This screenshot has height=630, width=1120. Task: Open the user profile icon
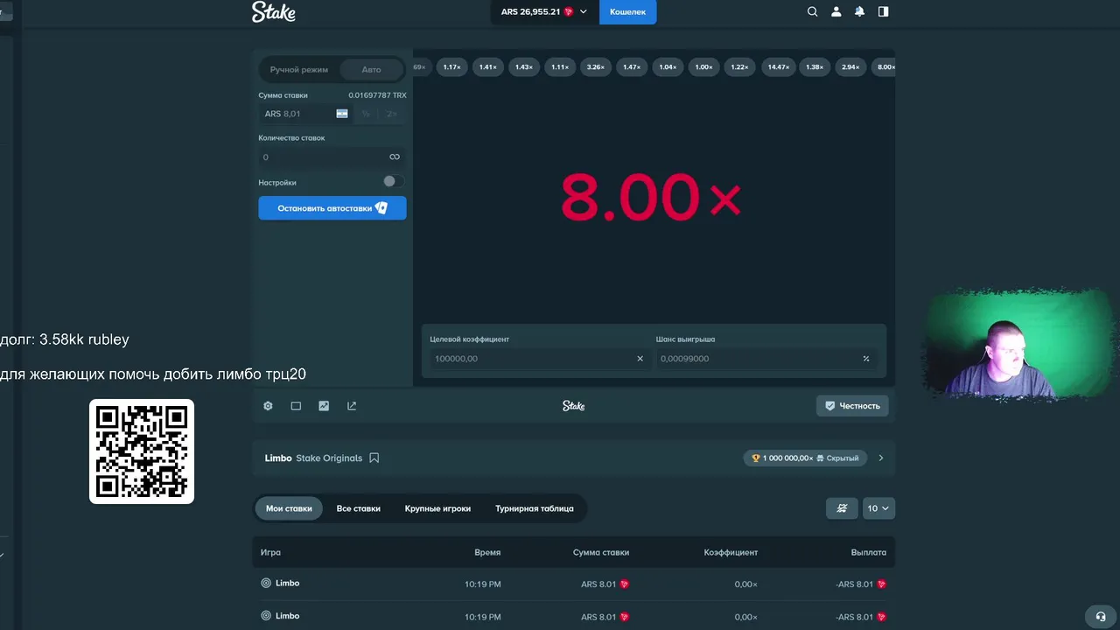[x=836, y=11]
